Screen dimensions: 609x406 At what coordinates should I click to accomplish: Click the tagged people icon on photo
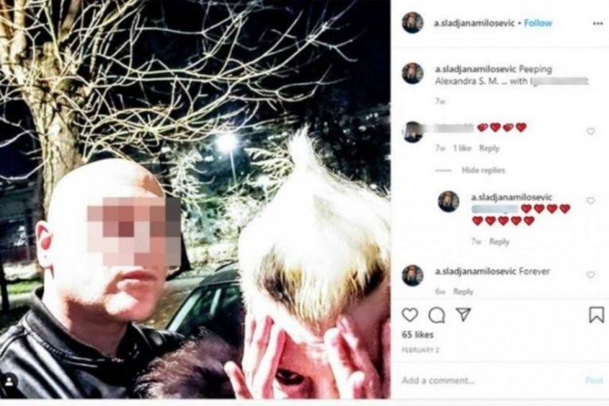(x=10, y=381)
